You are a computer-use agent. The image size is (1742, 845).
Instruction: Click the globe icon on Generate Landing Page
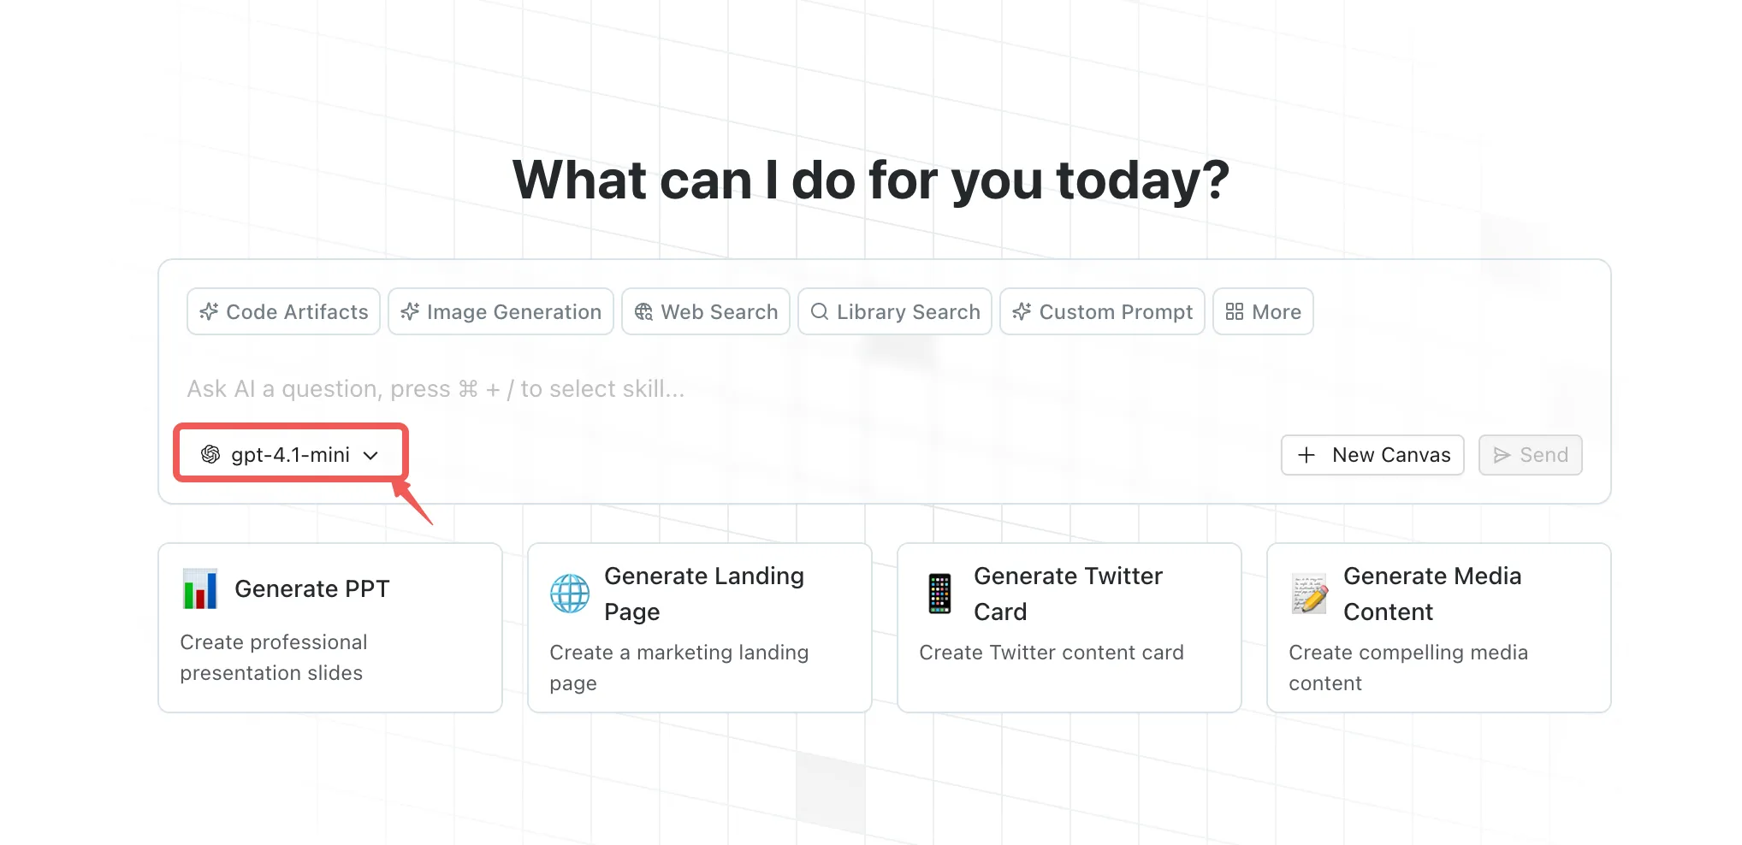(570, 594)
